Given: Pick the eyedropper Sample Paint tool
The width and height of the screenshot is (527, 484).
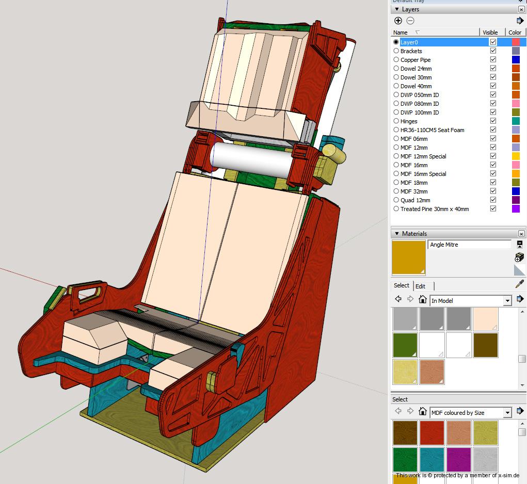Looking at the screenshot, I should pos(520,285).
